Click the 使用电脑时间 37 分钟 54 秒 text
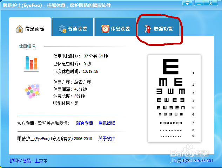This screenshot has height=168, width=222. point(80,56)
